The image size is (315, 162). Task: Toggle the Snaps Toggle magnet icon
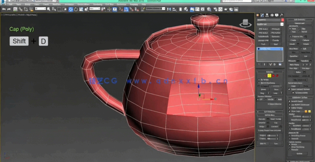pyautogui.click(x=121, y=9)
